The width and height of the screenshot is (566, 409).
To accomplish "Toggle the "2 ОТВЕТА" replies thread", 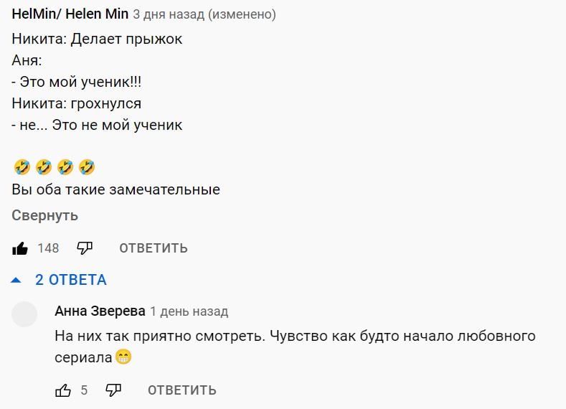I will click(x=71, y=280).
